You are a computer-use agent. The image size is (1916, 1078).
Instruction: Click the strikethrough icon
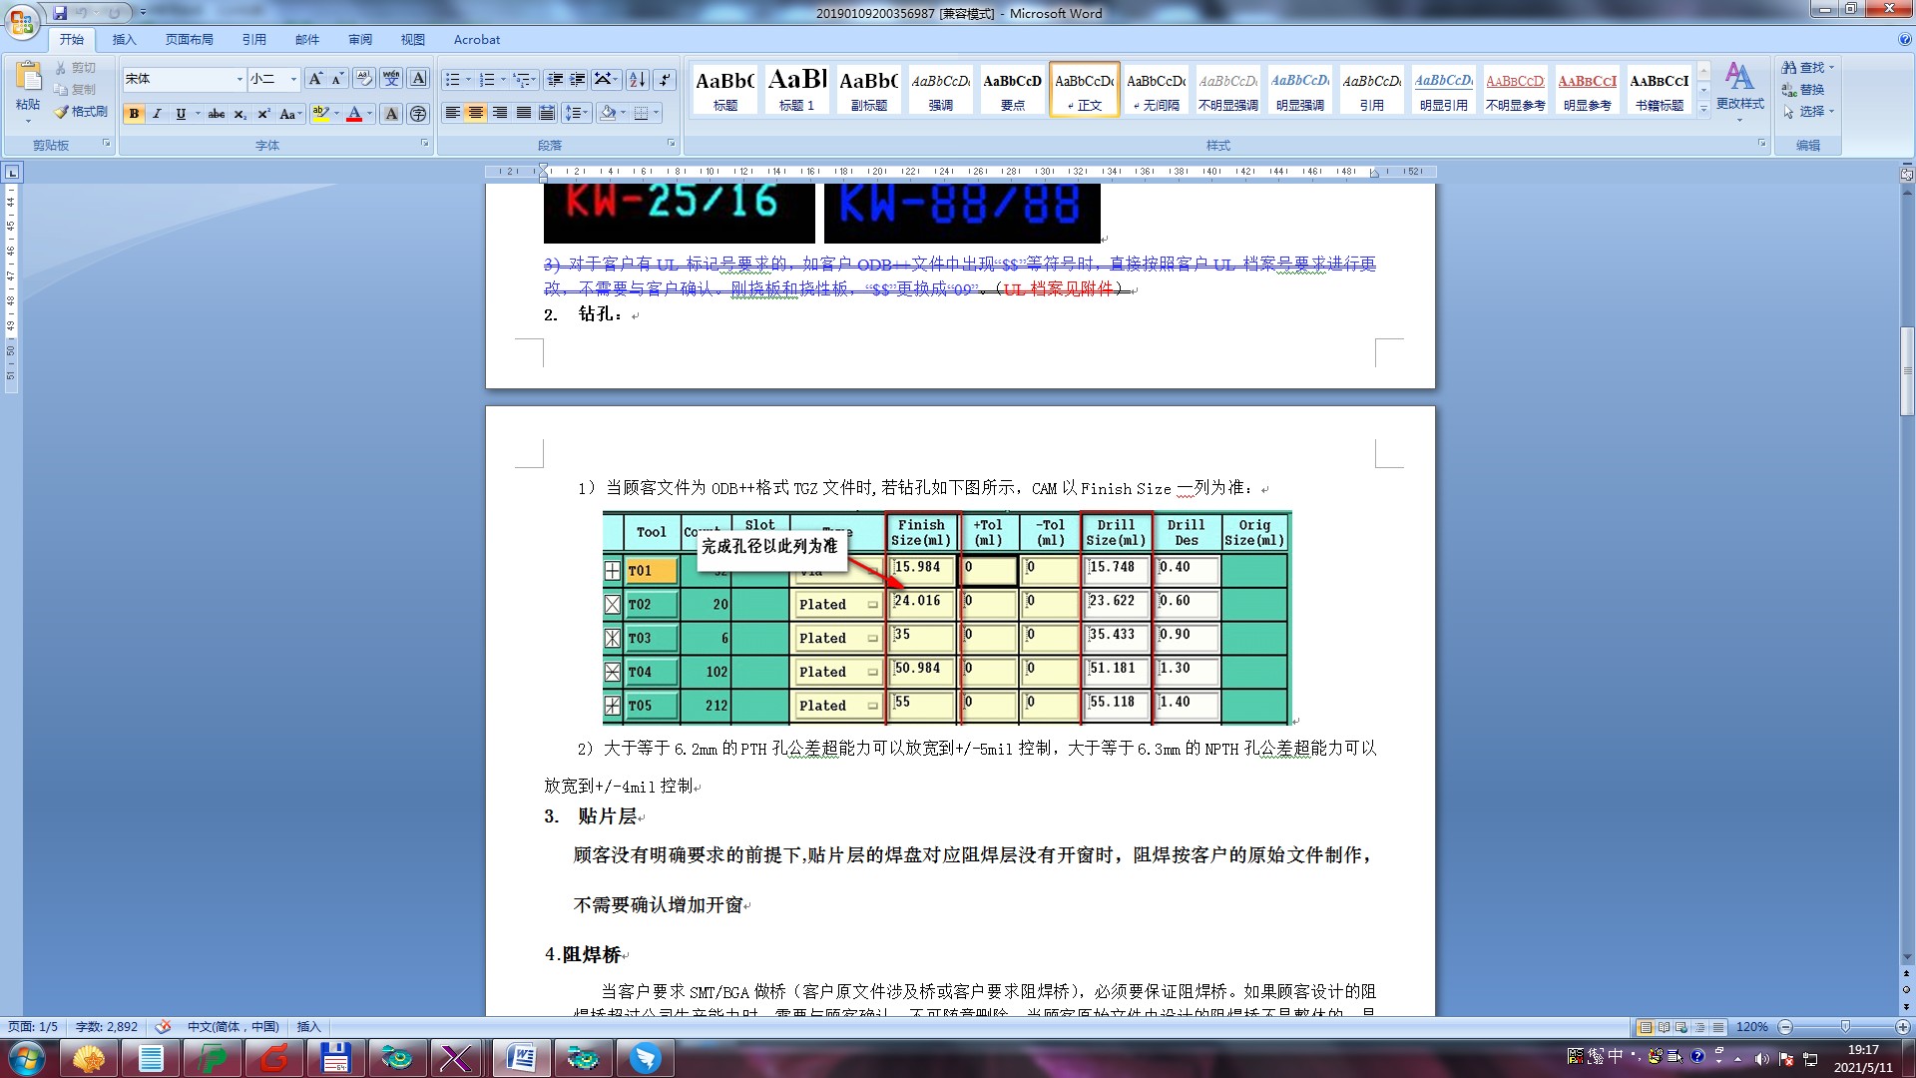click(x=217, y=114)
